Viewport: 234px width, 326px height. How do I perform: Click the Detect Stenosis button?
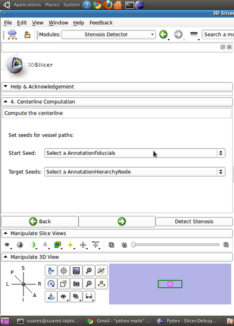pos(194,222)
